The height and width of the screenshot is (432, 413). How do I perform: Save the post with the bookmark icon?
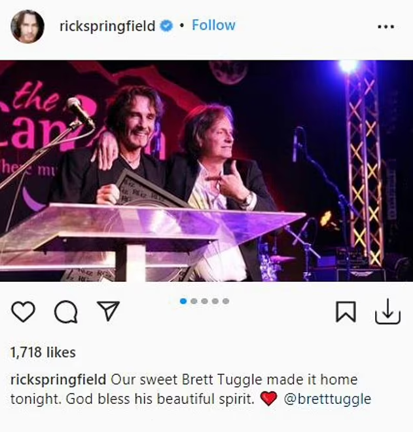(x=346, y=311)
